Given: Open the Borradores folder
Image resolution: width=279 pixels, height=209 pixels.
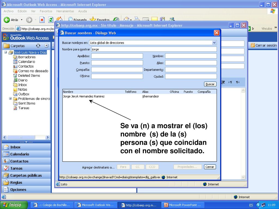Looking at the screenshot, I should click(27, 57).
